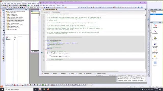Switch to the Find Results bottom tab
163x91 pixels.
click(x=88, y=74)
